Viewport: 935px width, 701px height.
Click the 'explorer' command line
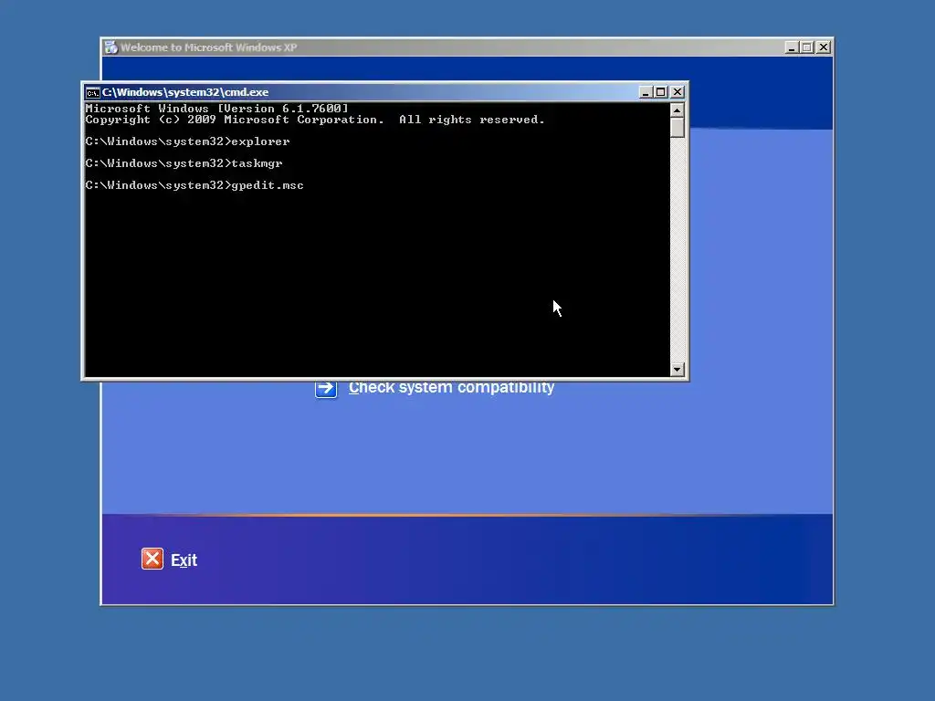click(x=187, y=141)
